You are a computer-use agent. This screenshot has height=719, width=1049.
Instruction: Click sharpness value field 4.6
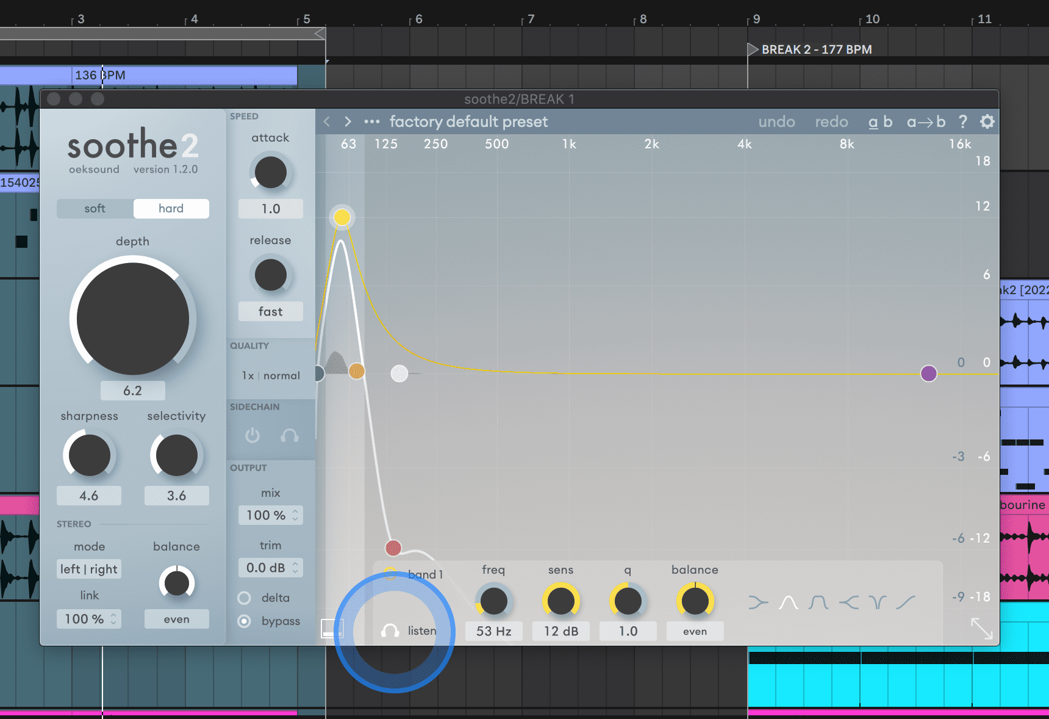pos(89,496)
